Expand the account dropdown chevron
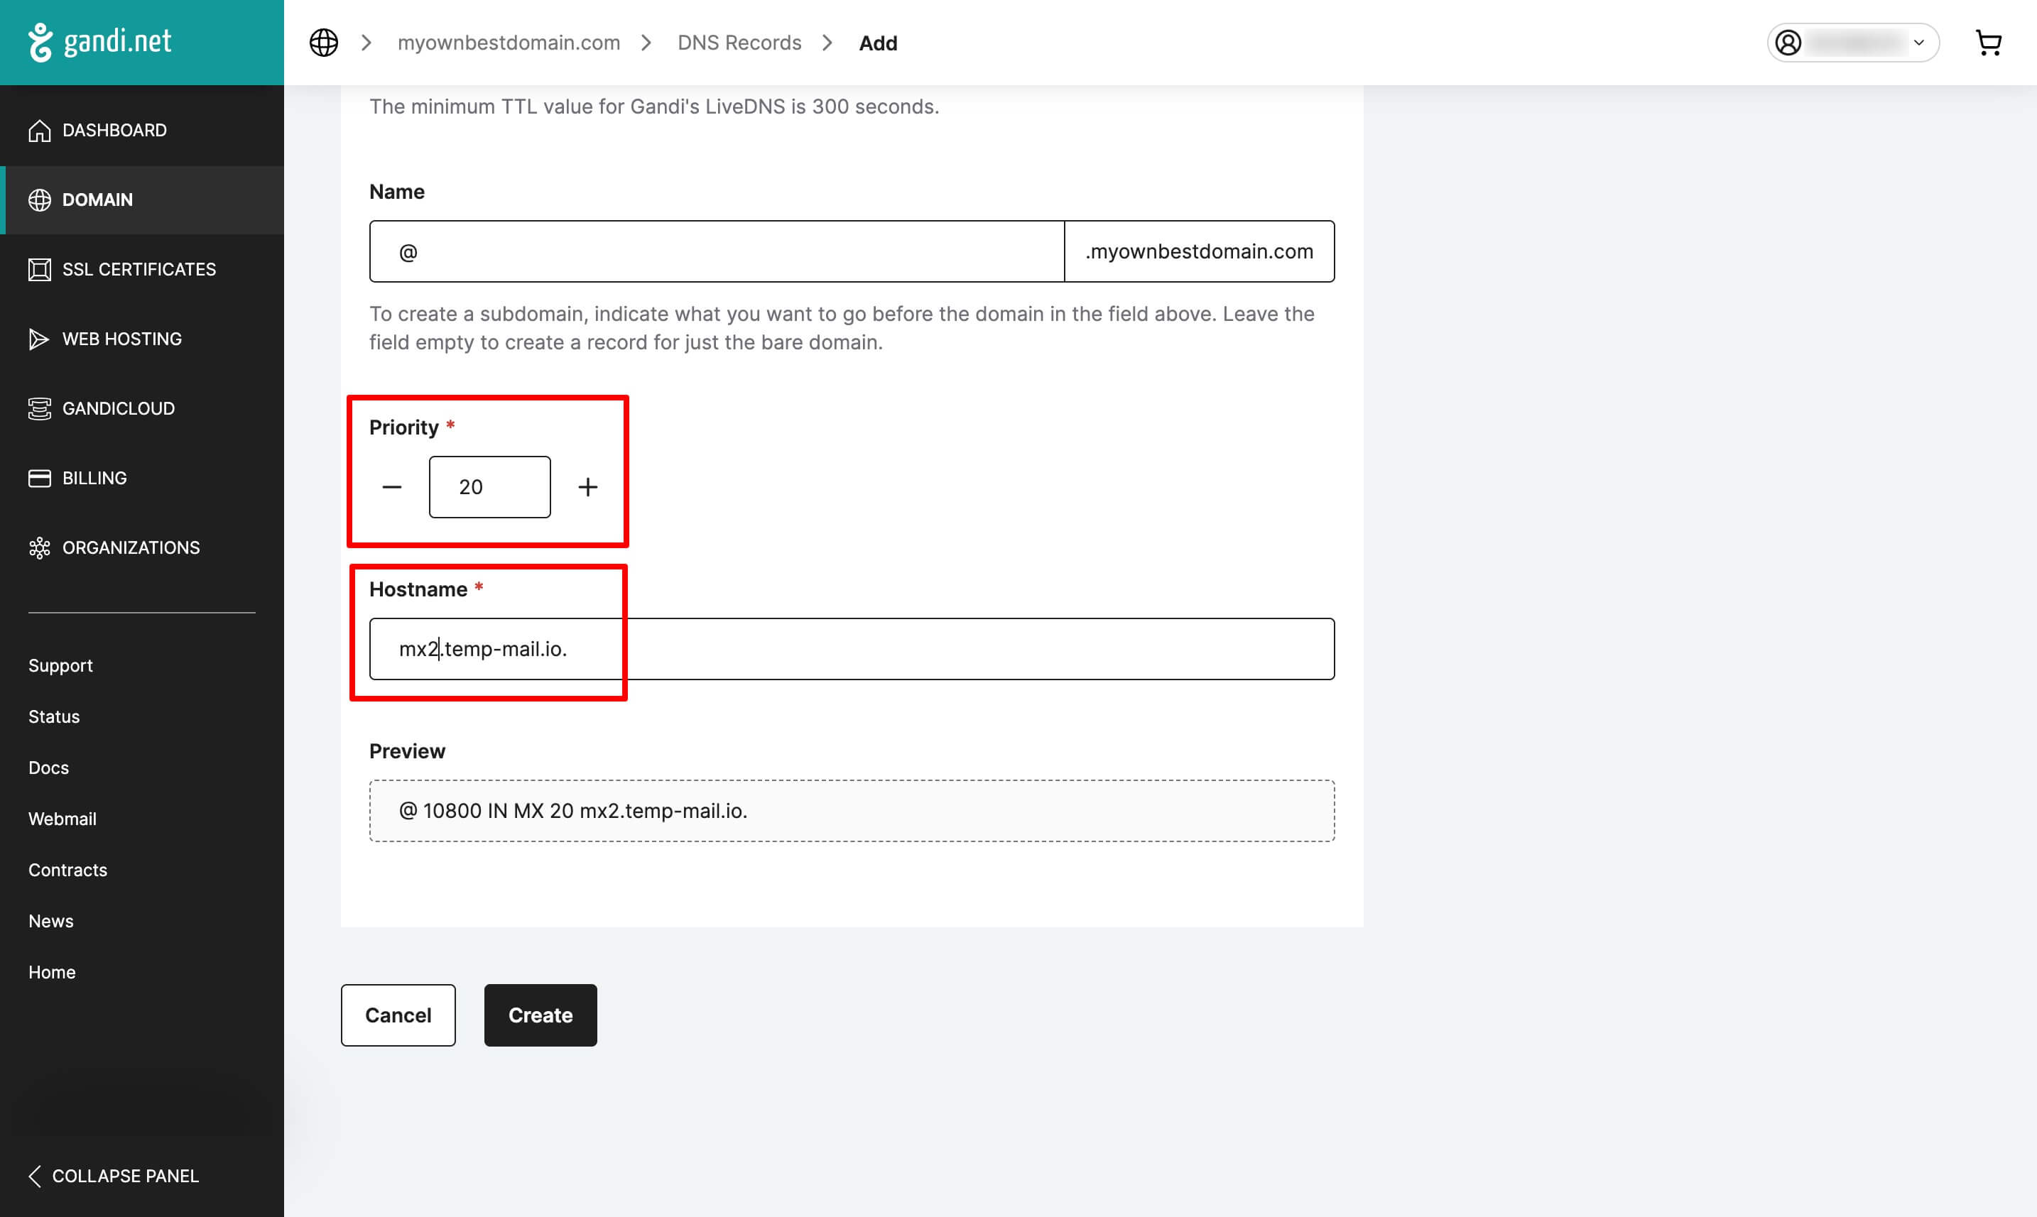 pyautogui.click(x=1919, y=43)
